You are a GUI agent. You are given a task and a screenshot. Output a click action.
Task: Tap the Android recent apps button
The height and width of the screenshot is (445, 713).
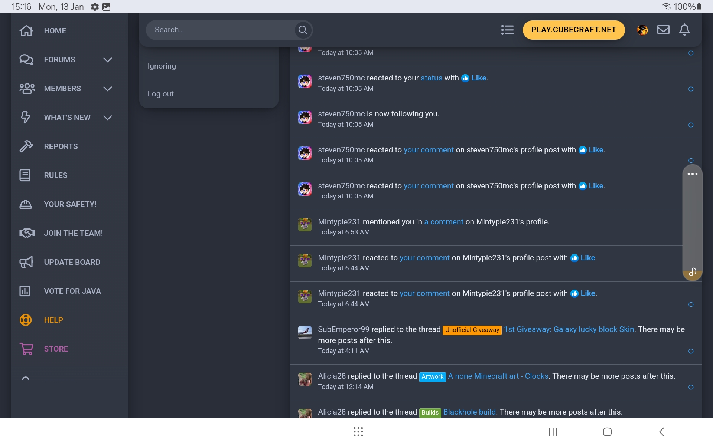coord(553,432)
